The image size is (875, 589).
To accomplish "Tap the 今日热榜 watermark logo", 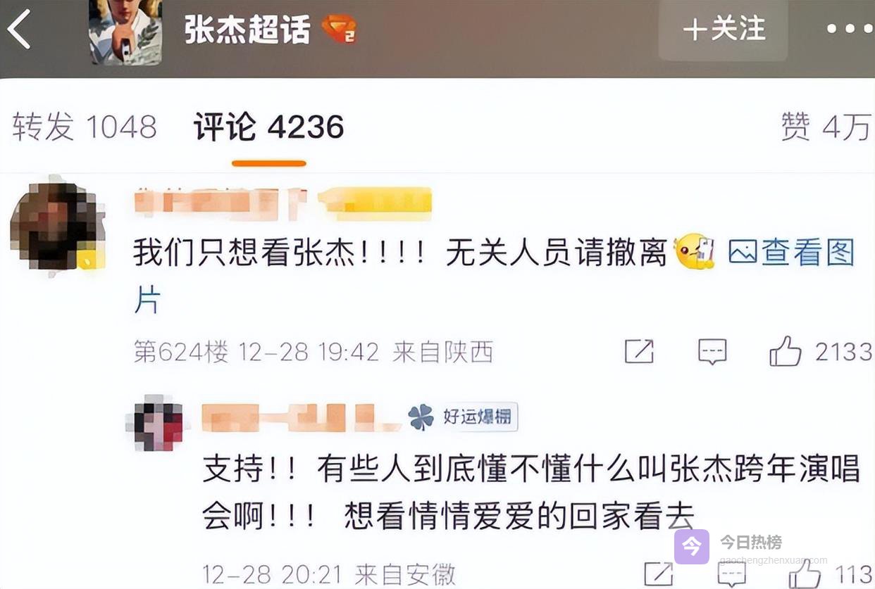I will (x=692, y=546).
